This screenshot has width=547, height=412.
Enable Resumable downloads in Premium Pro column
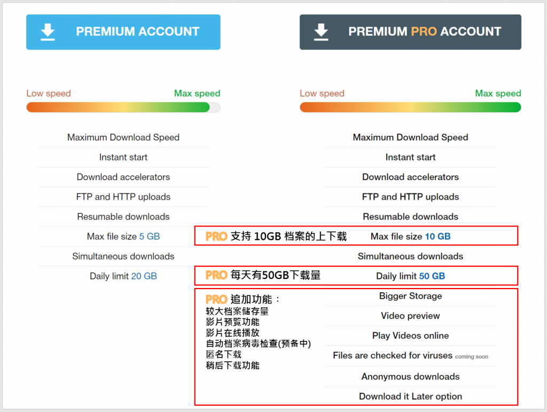tap(410, 216)
